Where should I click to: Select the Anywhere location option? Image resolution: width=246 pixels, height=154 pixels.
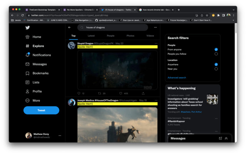coord(216,64)
